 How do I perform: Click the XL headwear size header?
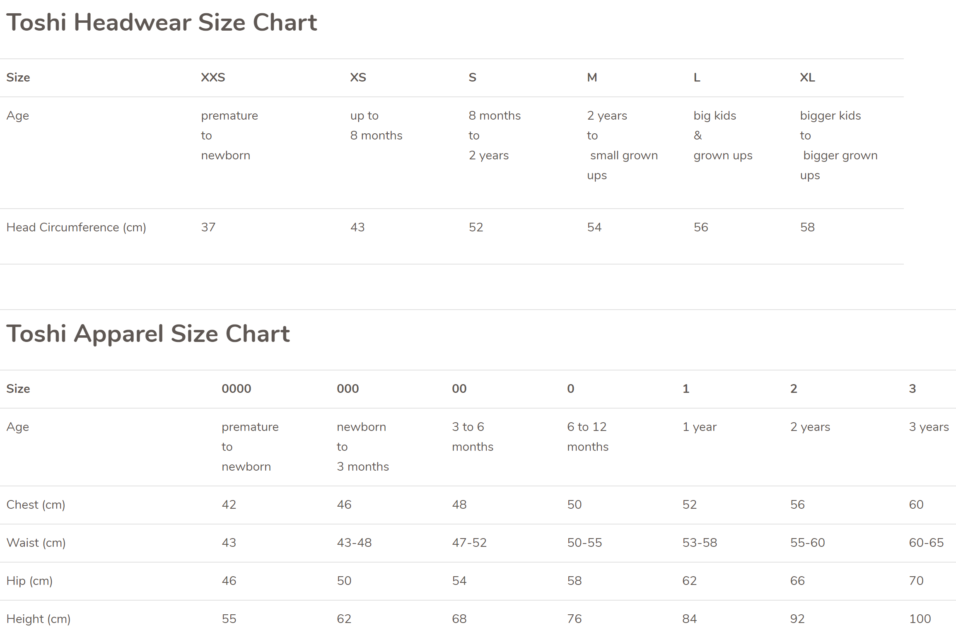[807, 77]
